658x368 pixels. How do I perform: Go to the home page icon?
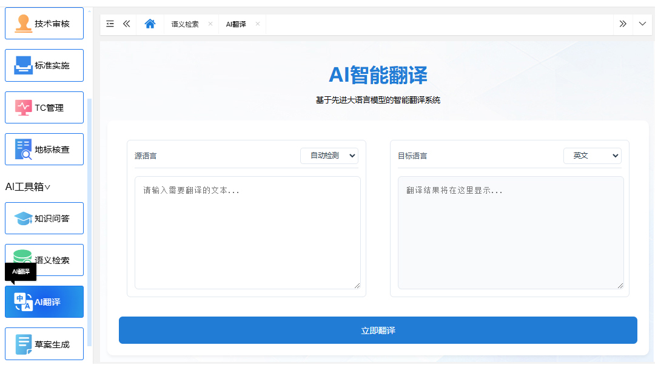pos(150,24)
